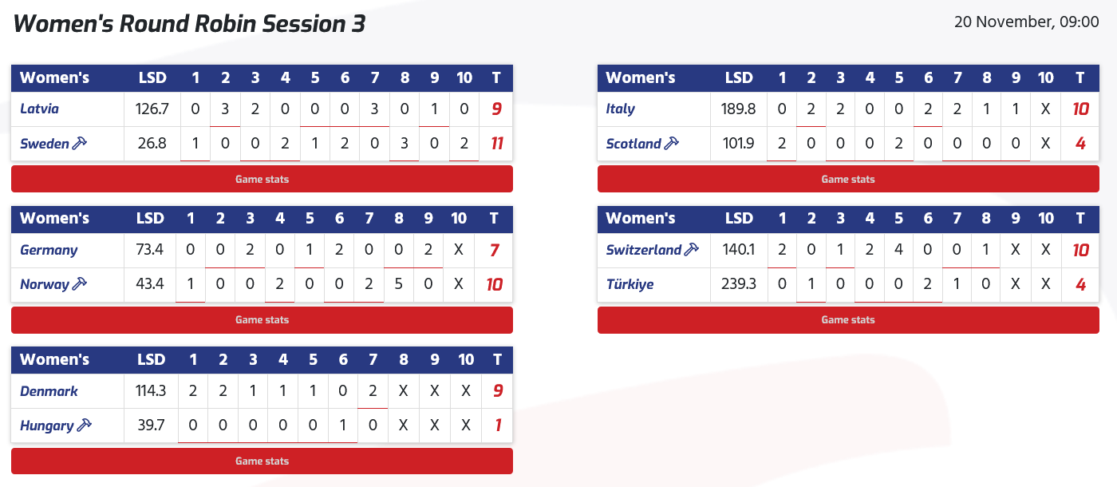
Task: View Game stats for Denmark vs Hungary
Action: click(x=262, y=461)
